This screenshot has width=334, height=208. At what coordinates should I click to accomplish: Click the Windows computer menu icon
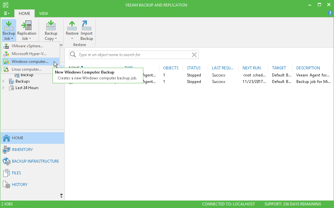[x=6, y=62]
